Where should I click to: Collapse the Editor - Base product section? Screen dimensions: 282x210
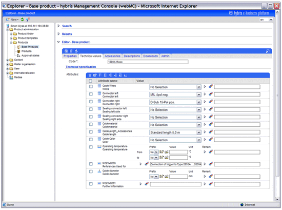pos(58,42)
